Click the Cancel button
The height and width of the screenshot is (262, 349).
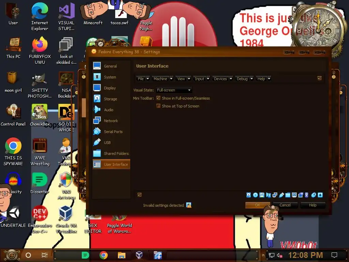pos(285,205)
